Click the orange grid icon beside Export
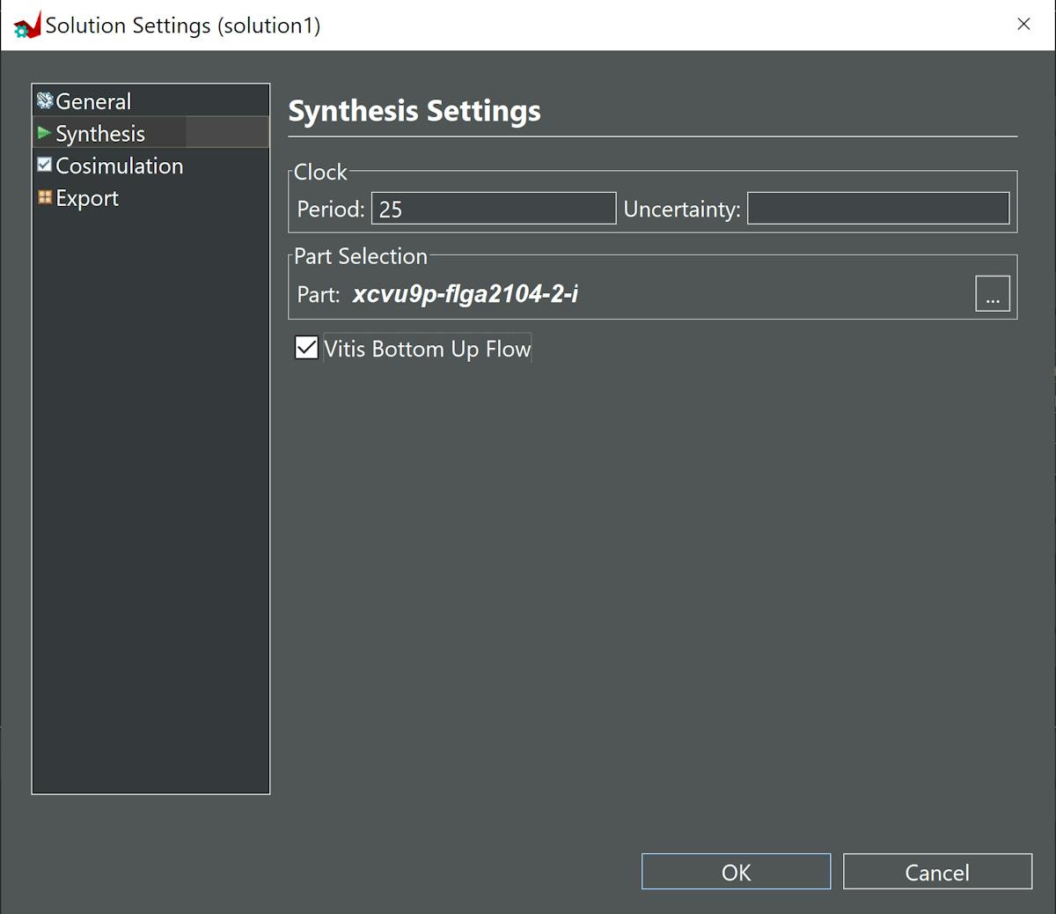 coord(45,197)
